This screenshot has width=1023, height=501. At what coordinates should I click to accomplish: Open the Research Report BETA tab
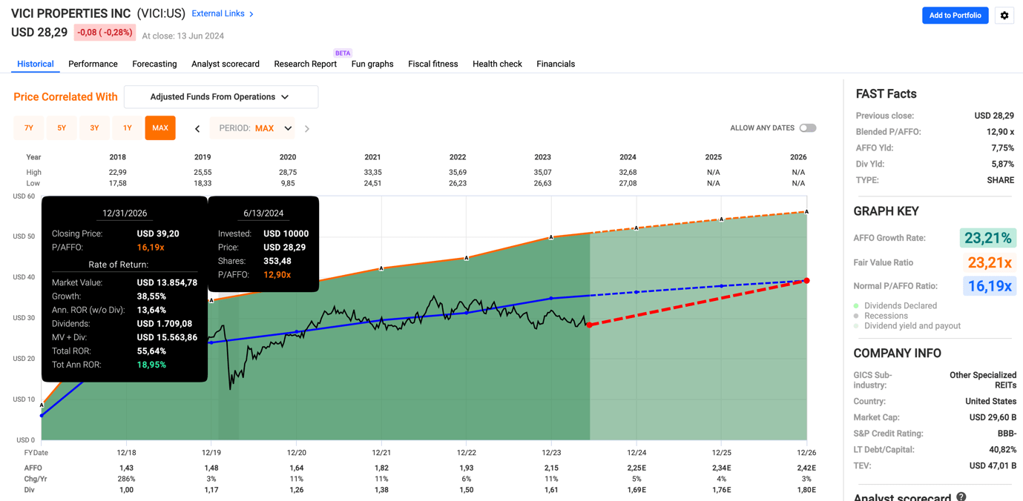[305, 64]
